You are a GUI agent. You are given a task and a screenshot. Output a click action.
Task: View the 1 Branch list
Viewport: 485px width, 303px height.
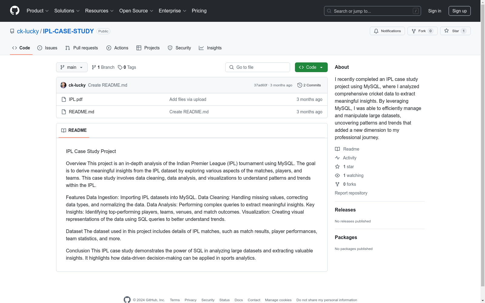tap(103, 67)
